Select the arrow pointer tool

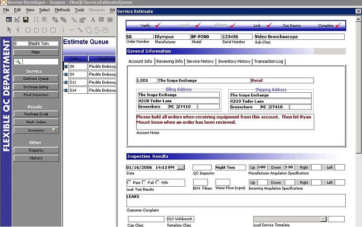9,30
